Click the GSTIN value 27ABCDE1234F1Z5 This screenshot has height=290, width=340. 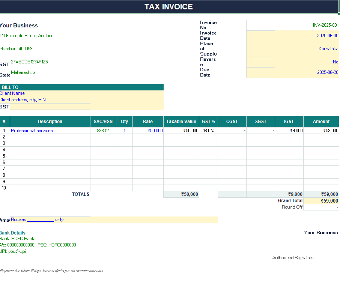[29, 62]
